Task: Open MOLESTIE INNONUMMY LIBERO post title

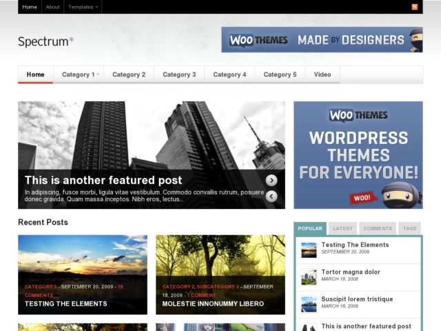Action: pyautogui.click(x=213, y=304)
